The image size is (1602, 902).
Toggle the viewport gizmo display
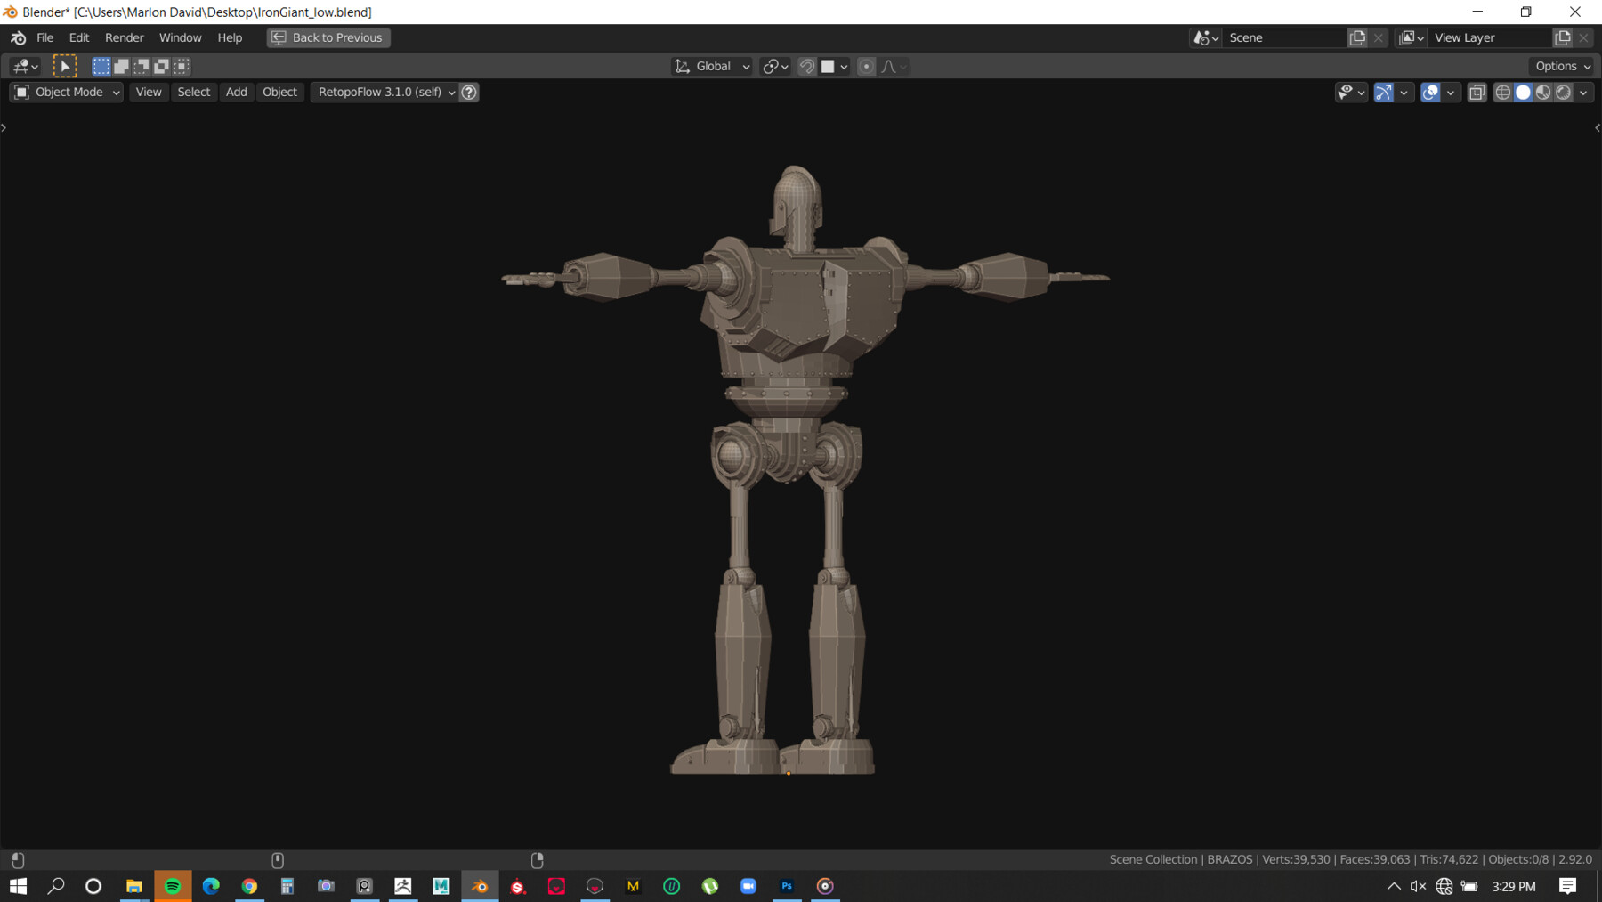point(1383,93)
